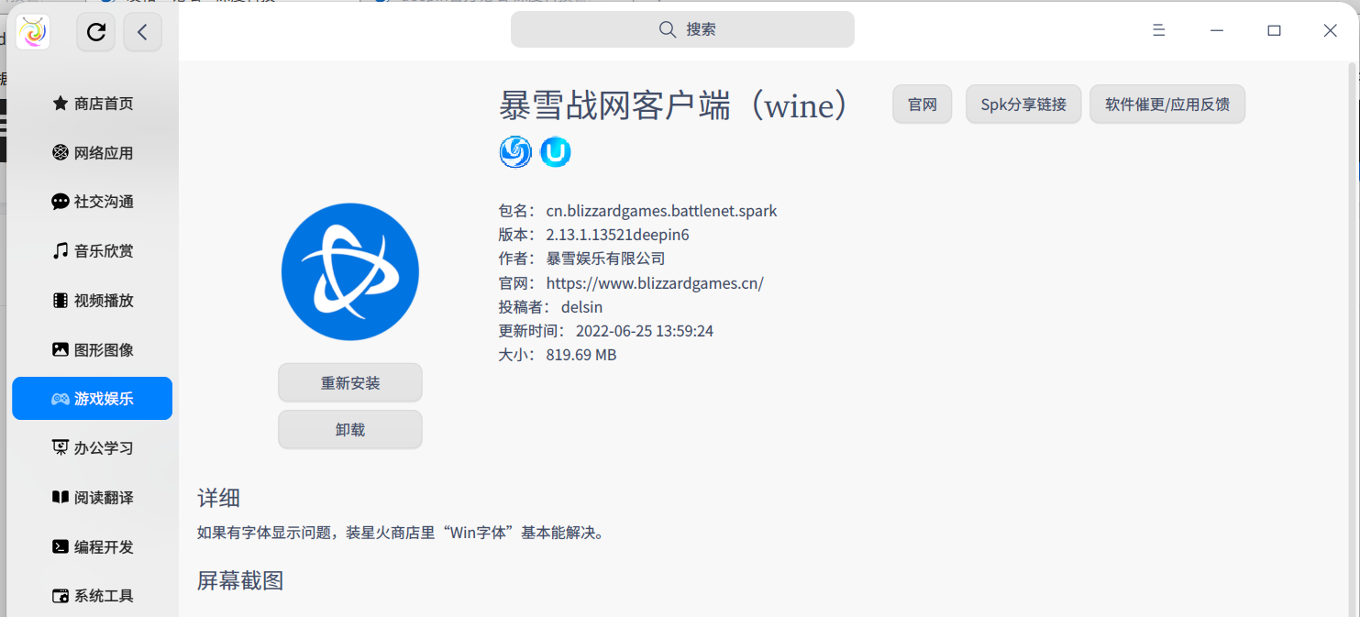Image resolution: width=1360 pixels, height=617 pixels.
Task: Browse the 音乐欣赏 category
Action: point(92,250)
